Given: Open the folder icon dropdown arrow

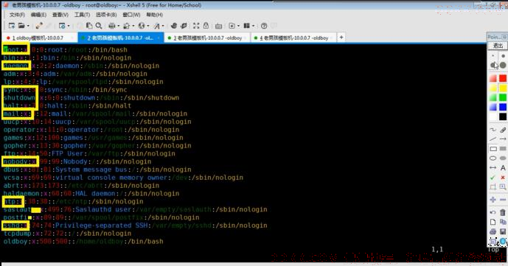Looking at the screenshot, I should 28,26.
